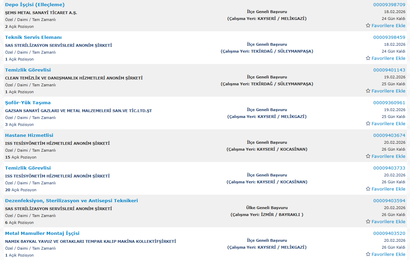The height and width of the screenshot is (260, 410).
Task: Click favorite star for Dezenfeksiyon Teknikeri job
Action: [368, 221]
